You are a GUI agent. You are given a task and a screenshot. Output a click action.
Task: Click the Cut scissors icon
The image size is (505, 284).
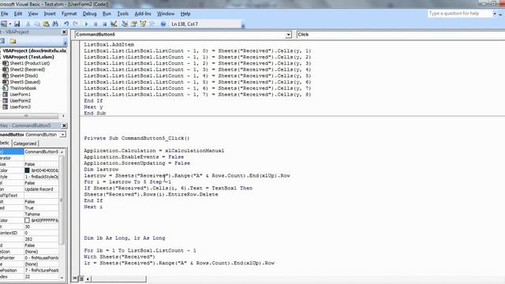(x=28, y=24)
